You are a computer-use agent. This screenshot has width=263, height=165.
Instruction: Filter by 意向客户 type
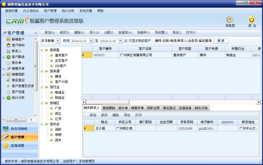(61, 55)
